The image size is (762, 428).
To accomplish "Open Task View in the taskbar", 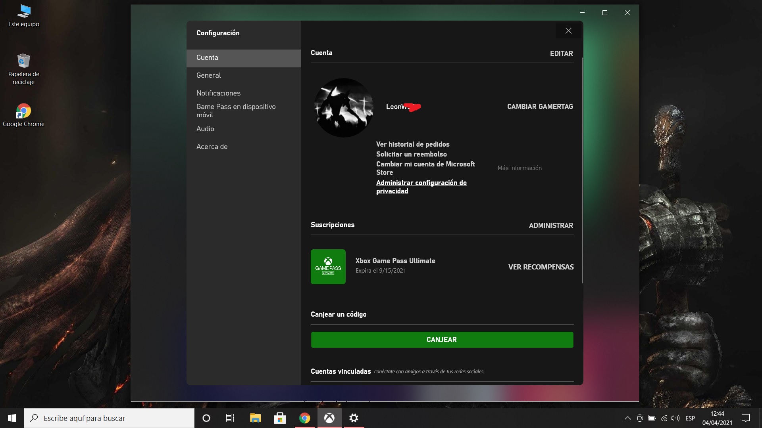I will click(x=230, y=418).
